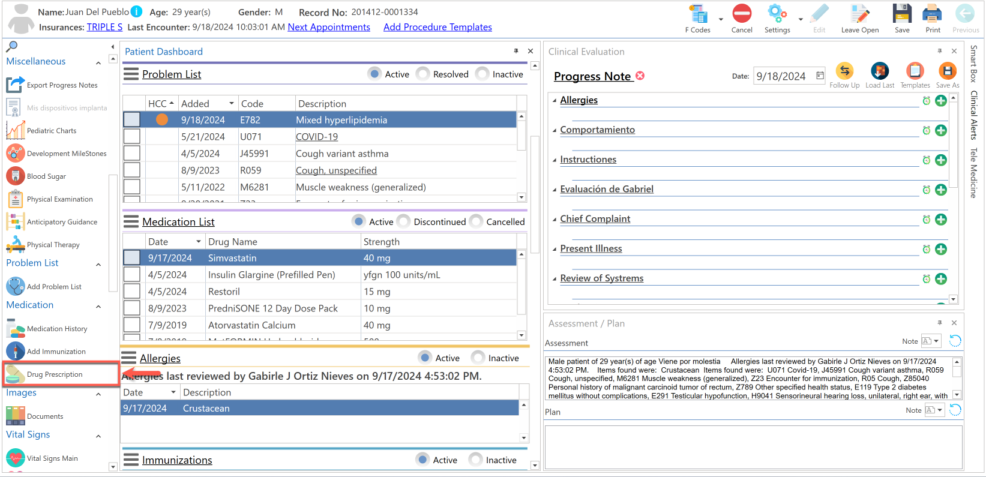Open the Present Illness heading
The width and height of the screenshot is (986, 477).
click(591, 248)
